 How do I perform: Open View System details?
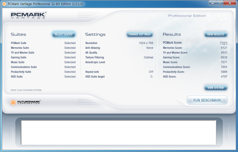pyautogui.click(x=215, y=88)
